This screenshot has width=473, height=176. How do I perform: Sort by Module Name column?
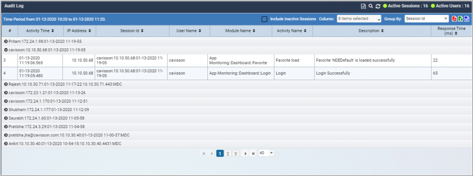(240, 31)
